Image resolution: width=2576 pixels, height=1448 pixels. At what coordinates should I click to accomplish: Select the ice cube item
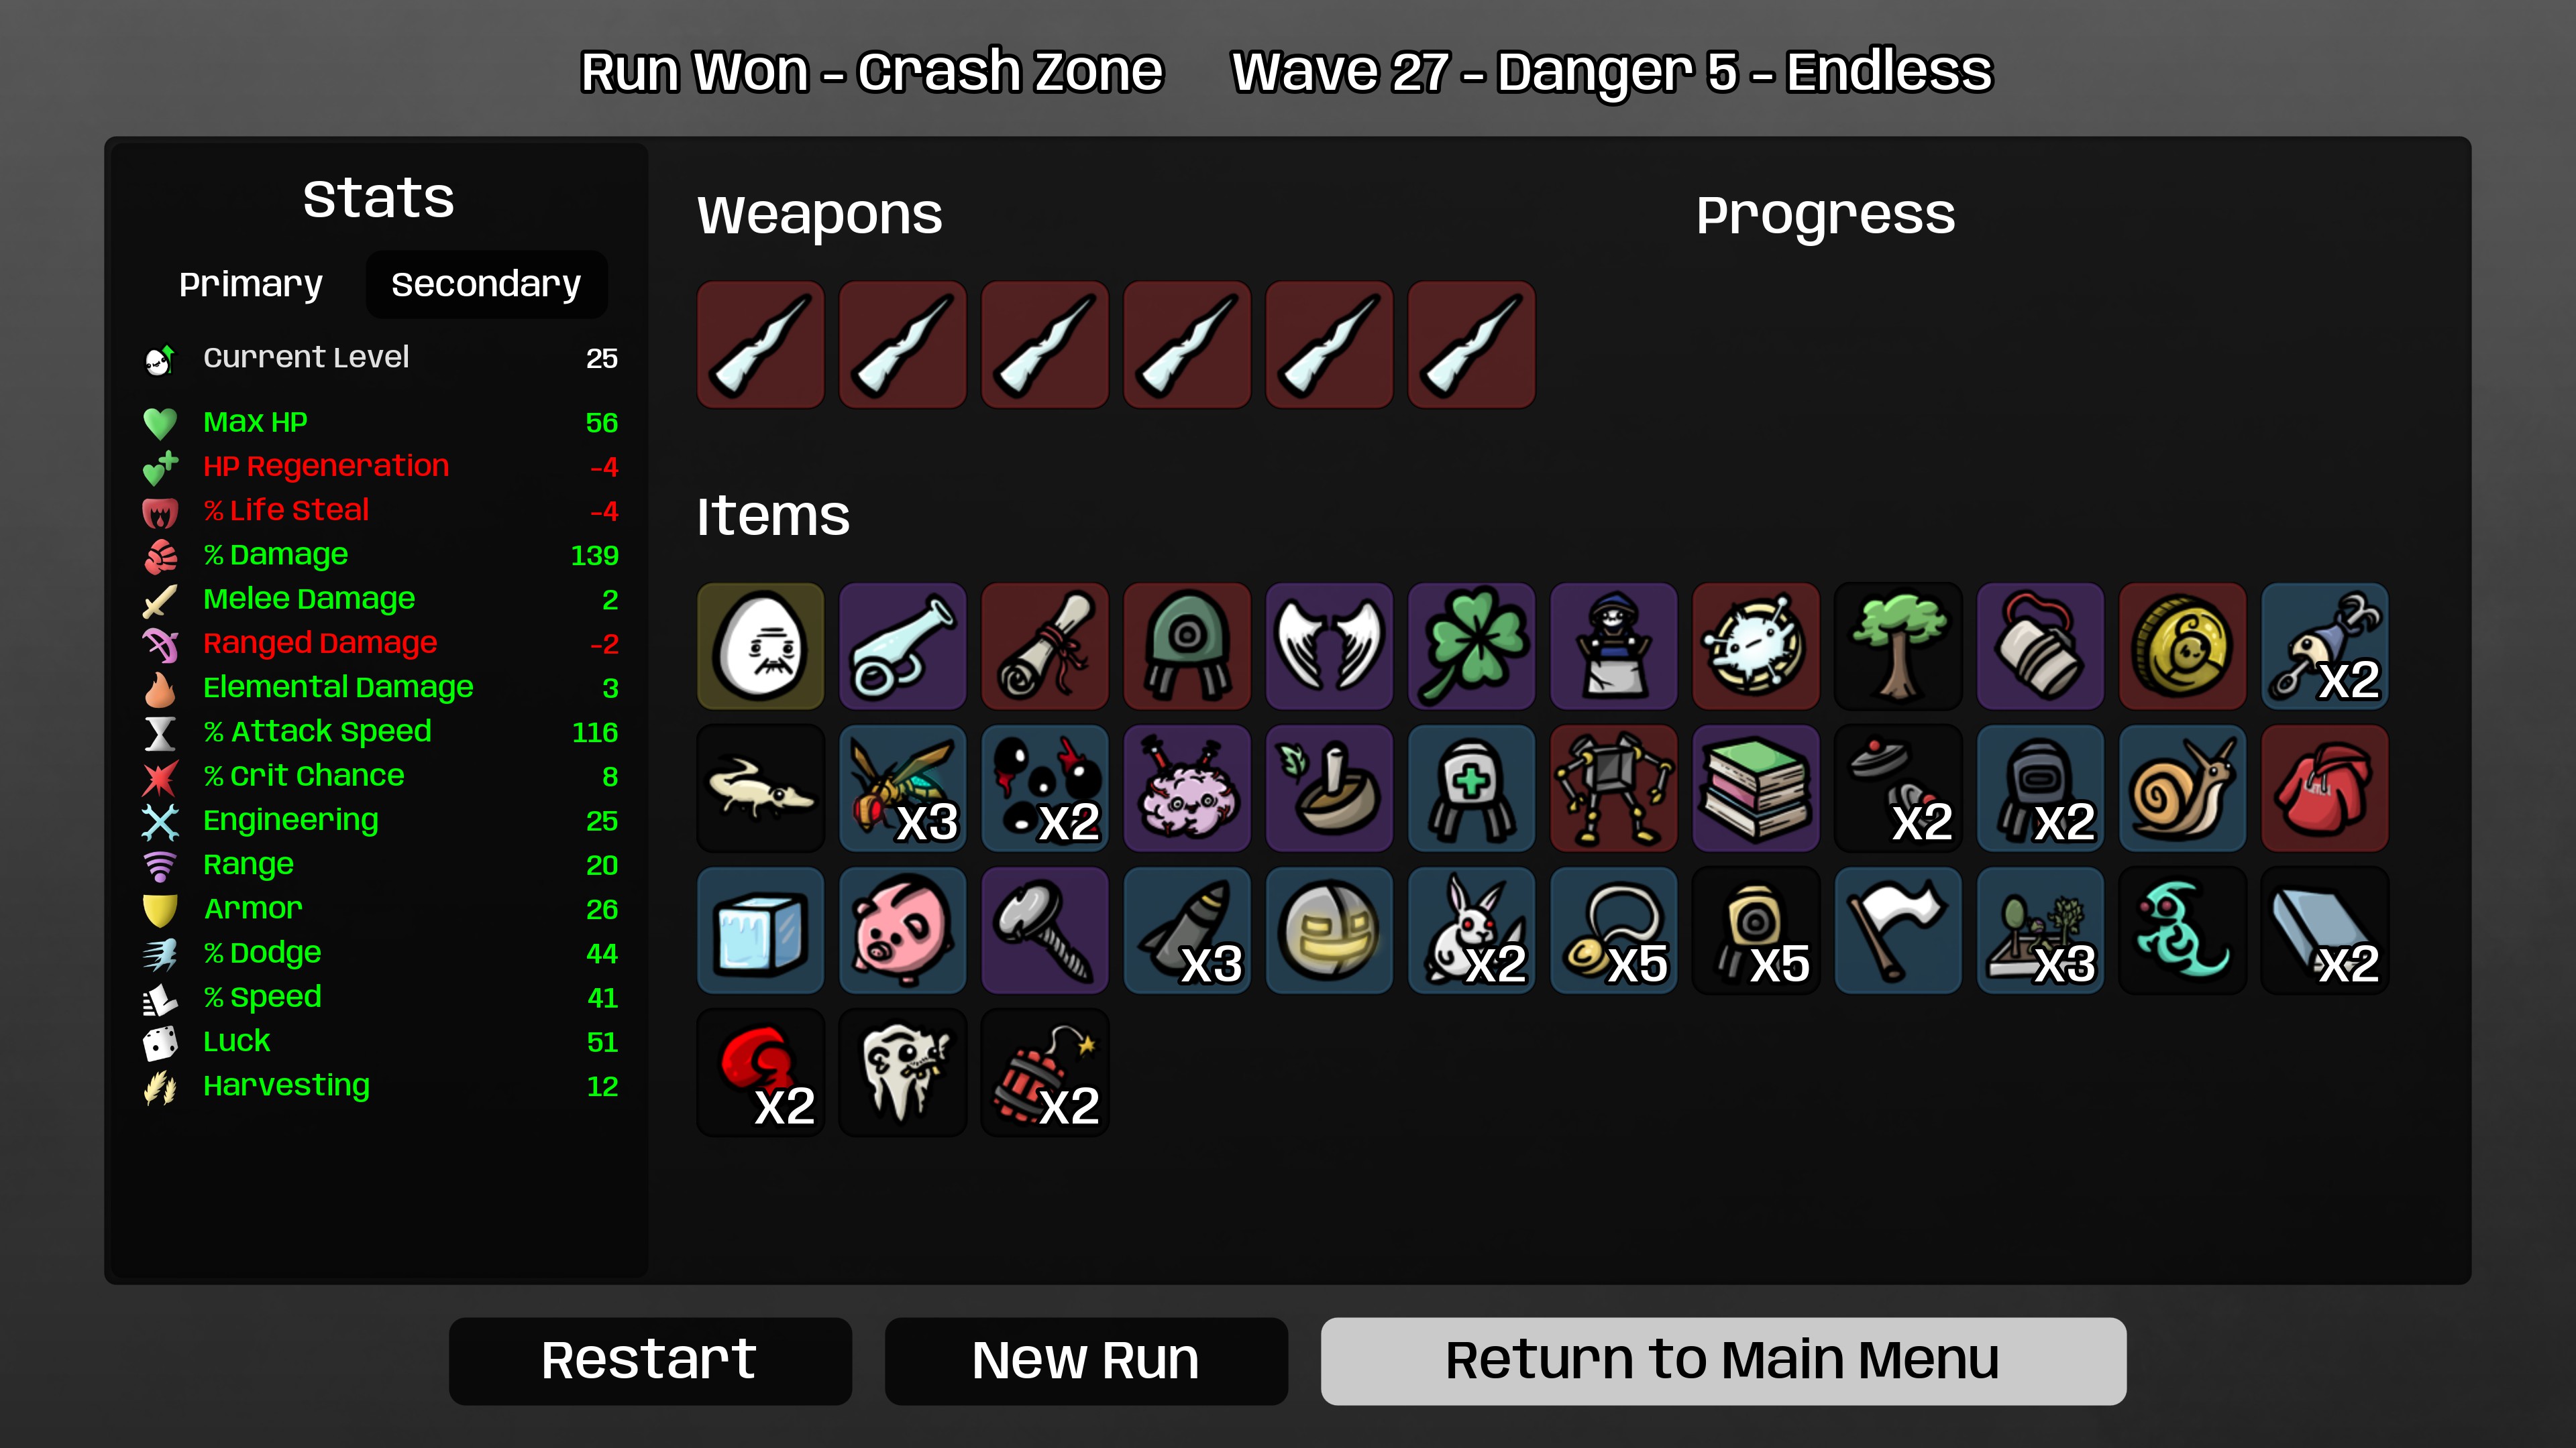760,930
